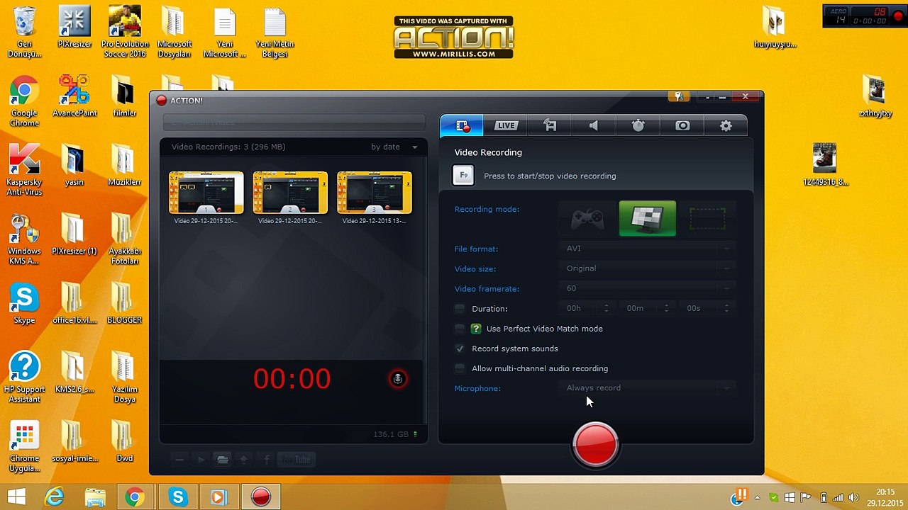Click the volume icon in system tray

(853, 498)
